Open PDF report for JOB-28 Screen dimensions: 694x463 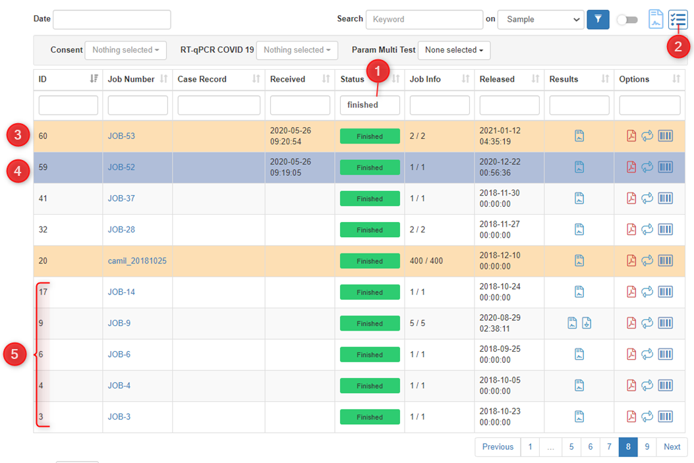coord(631,229)
